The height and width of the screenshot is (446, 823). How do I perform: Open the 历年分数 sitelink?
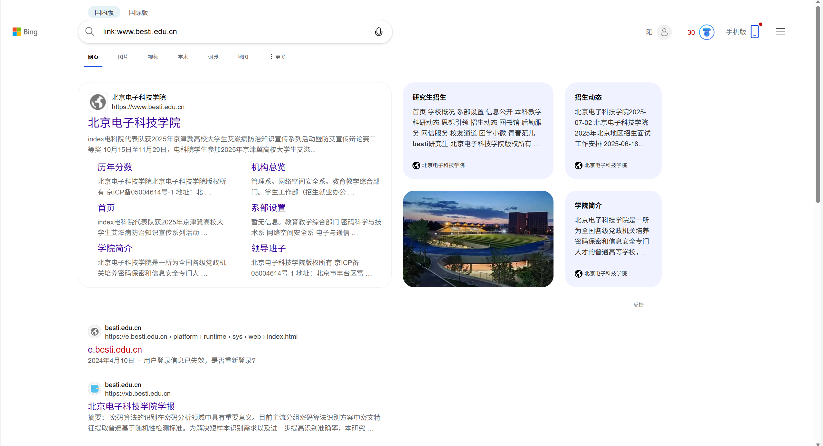click(x=115, y=167)
